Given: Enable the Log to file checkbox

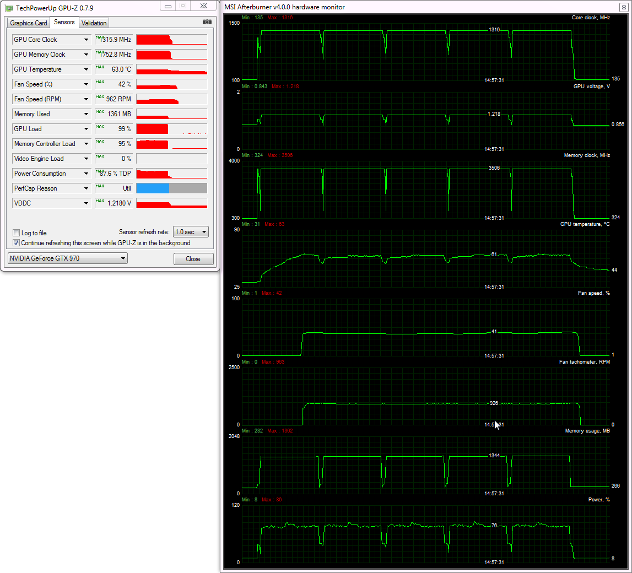Looking at the screenshot, I should click(x=17, y=233).
